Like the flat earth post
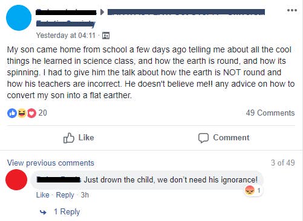Screen dimensions: 303x221 [x=79, y=138]
